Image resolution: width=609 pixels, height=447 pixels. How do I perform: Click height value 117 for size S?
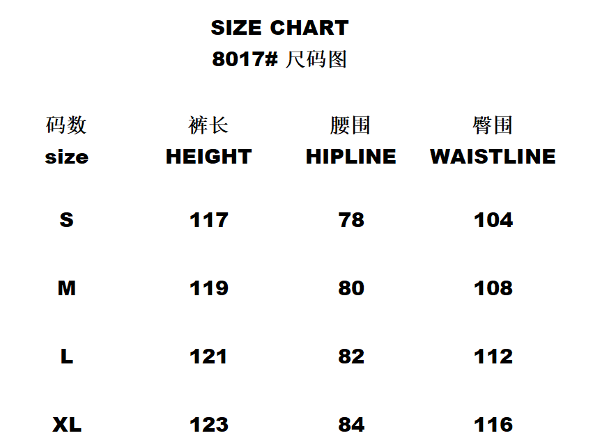click(x=208, y=220)
